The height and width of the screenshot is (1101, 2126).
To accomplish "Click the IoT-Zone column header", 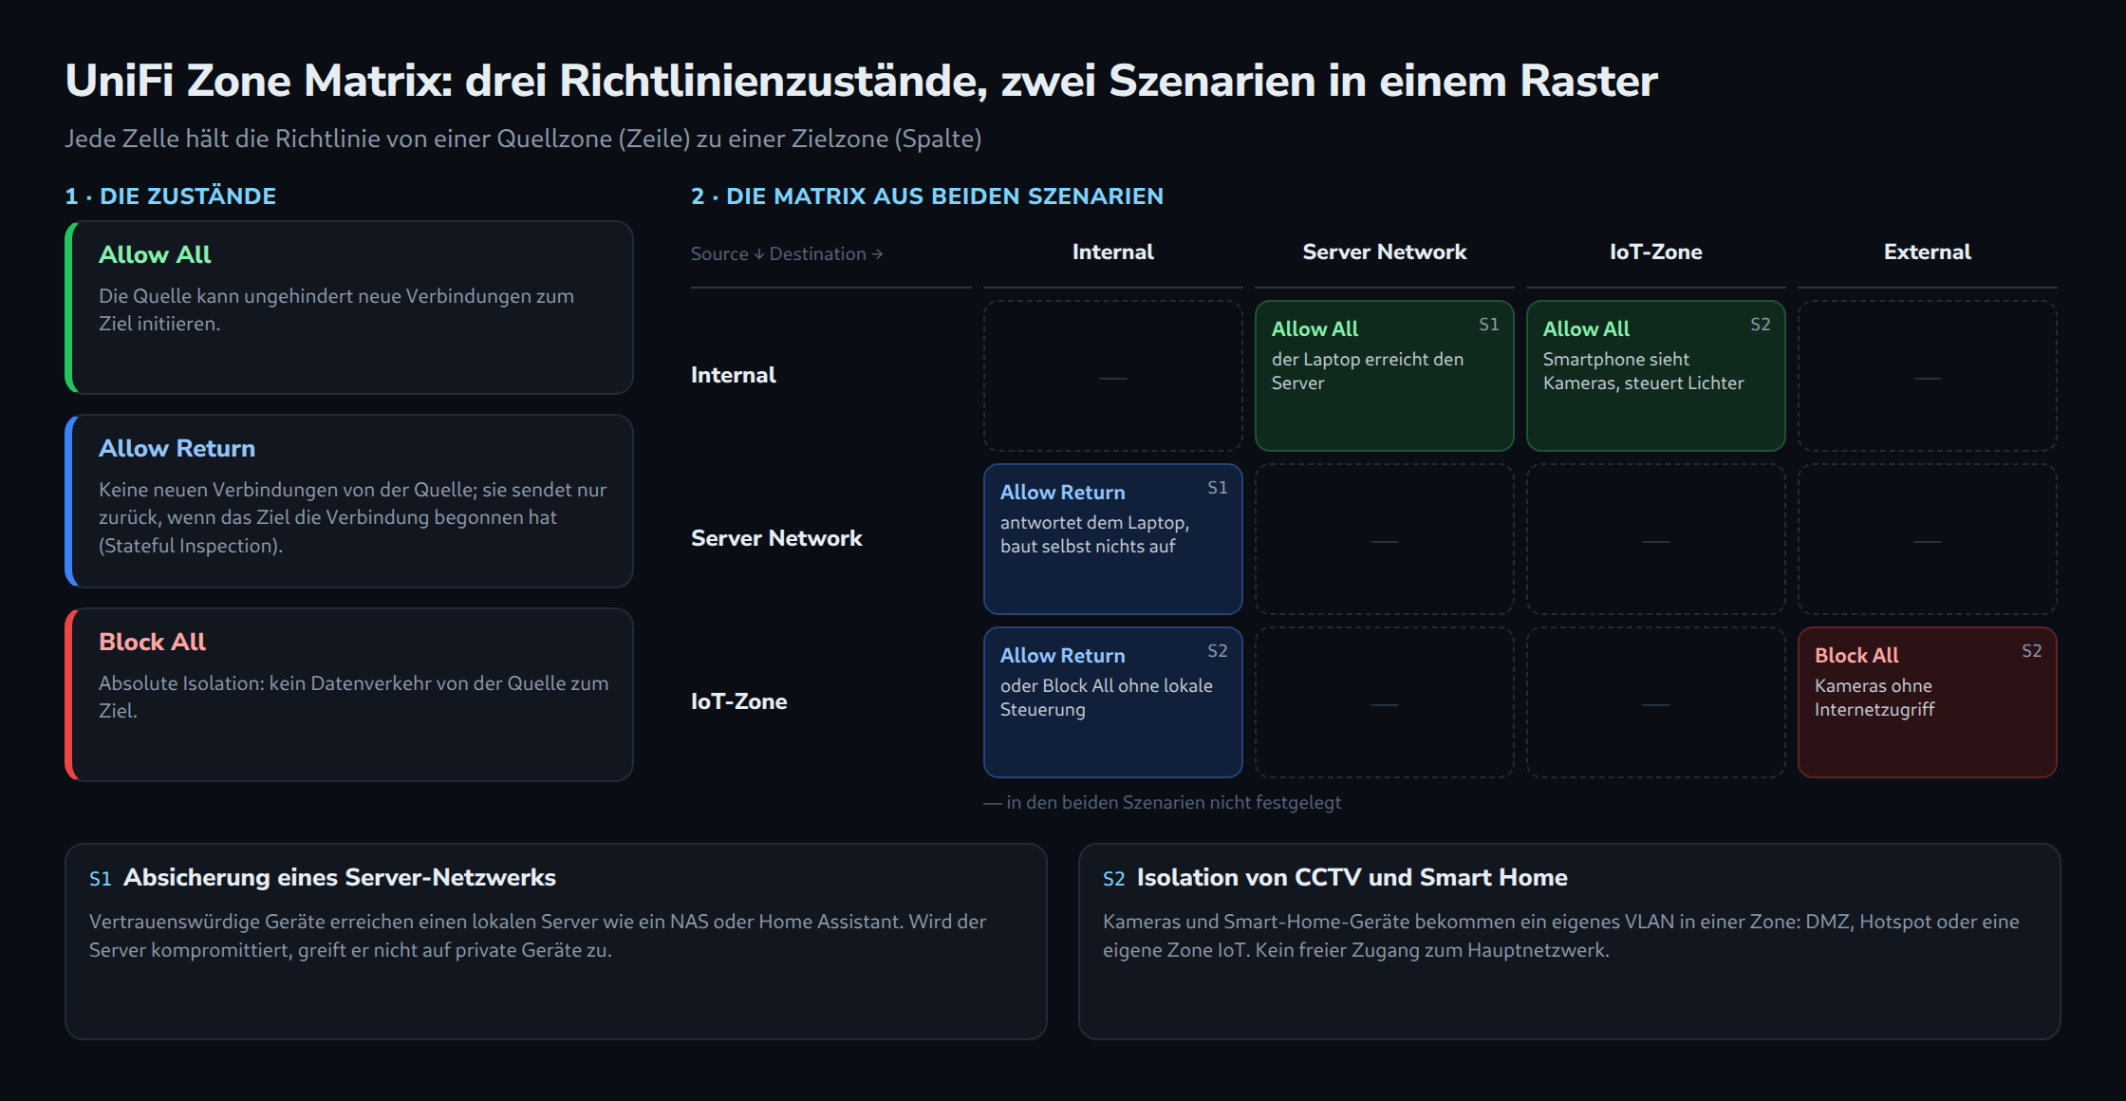I will point(1655,252).
